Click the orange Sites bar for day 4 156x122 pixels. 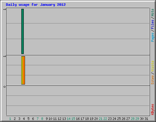click(x=24, y=70)
